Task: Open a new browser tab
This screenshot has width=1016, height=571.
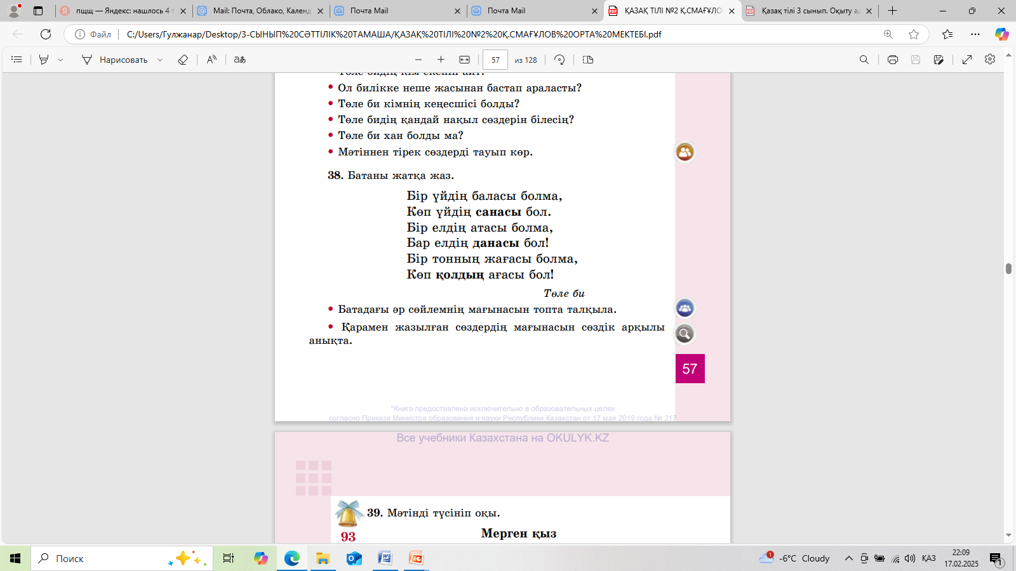Action: (892, 11)
